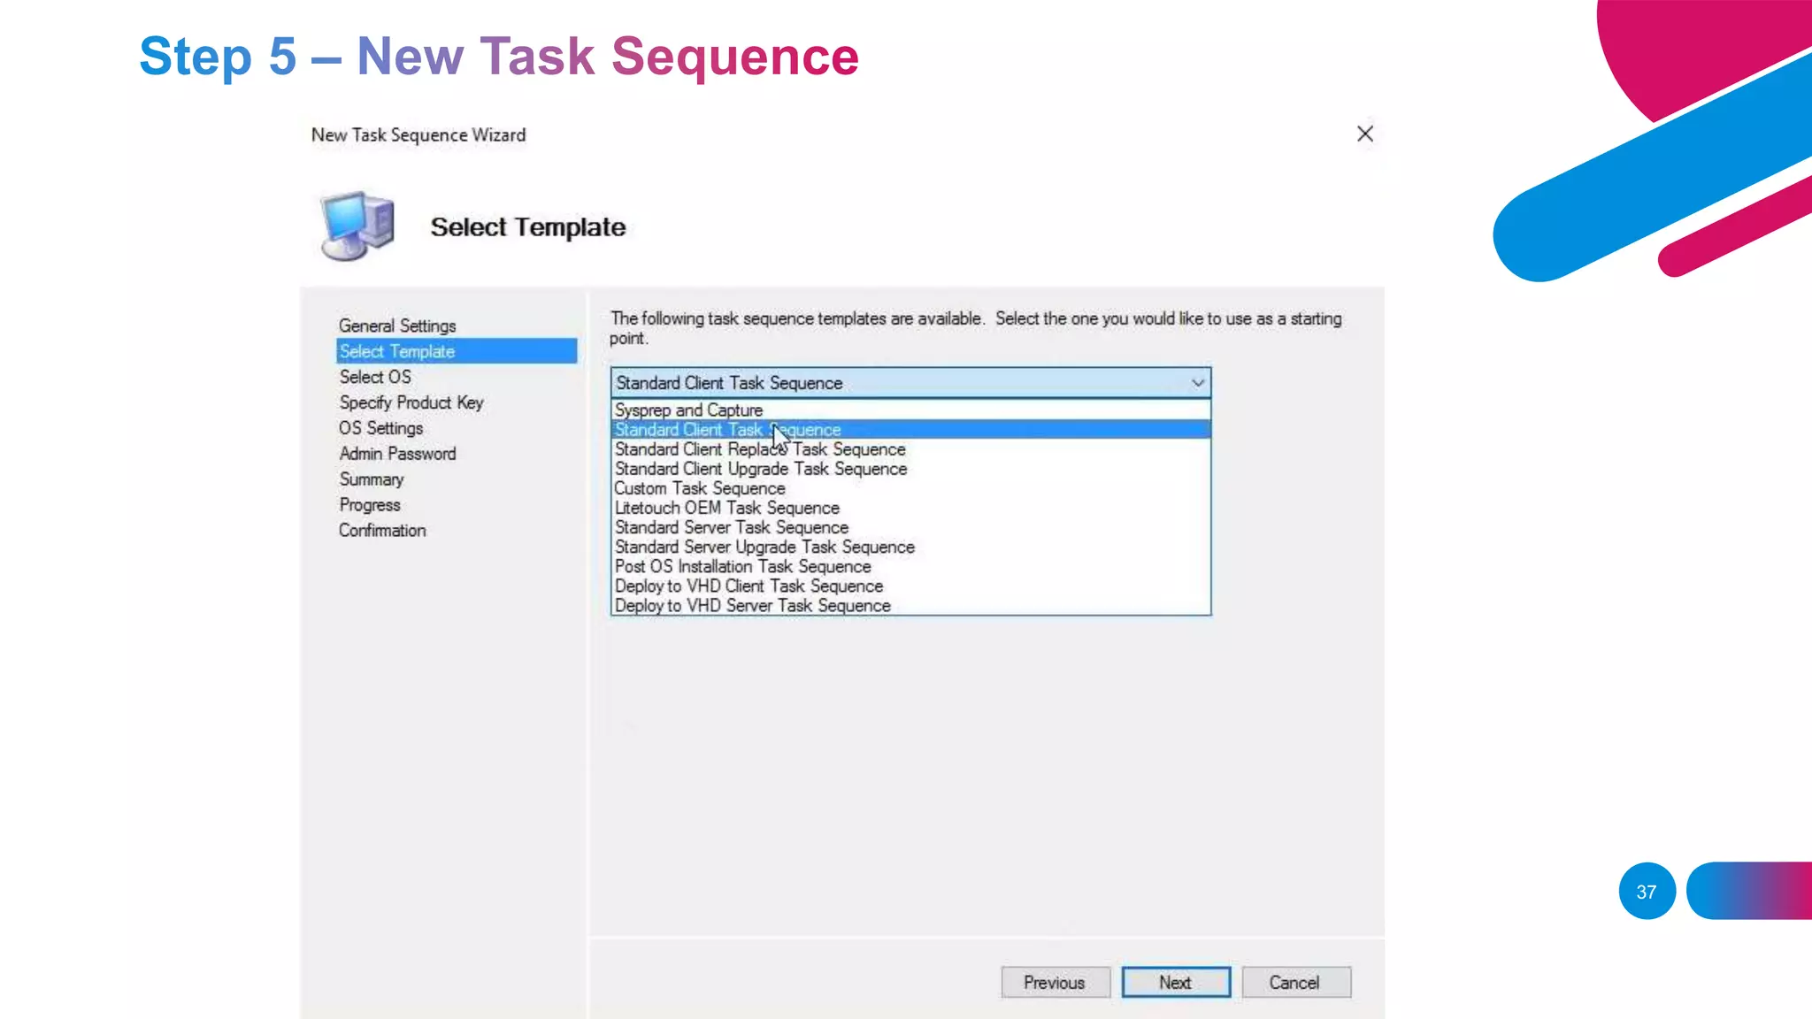Screen dimensions: 1812x1019
Task: Open Admin Password step
Action: (x=397, y=454)
